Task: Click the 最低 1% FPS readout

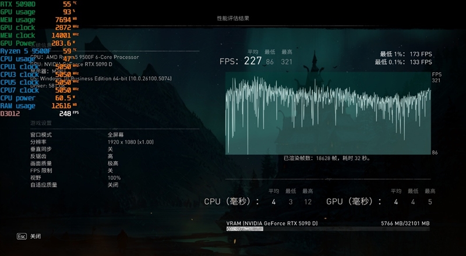Action: coord(406,54)
